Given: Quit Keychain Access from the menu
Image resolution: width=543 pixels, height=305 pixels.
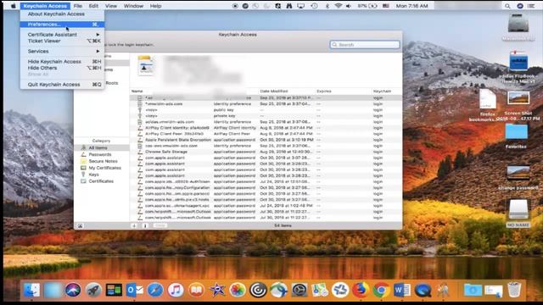Looking at the screenshot, I should (x=62, y=85).
